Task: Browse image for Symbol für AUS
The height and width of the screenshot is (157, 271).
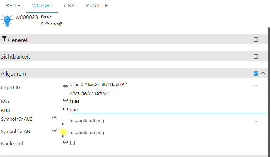Action: click(255, 121)
